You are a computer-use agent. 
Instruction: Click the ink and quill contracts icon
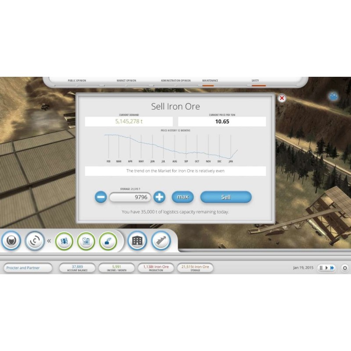coord(108,241)
